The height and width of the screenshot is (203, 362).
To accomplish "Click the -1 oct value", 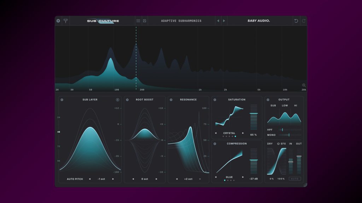I will pyautogui.click(x=101, y=179).
